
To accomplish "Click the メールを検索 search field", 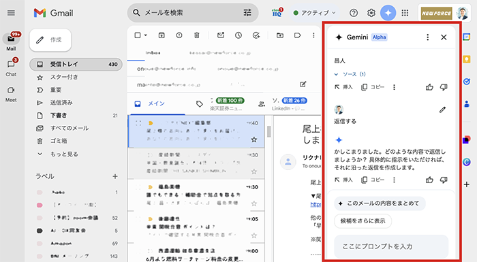I will coord(193,13).
